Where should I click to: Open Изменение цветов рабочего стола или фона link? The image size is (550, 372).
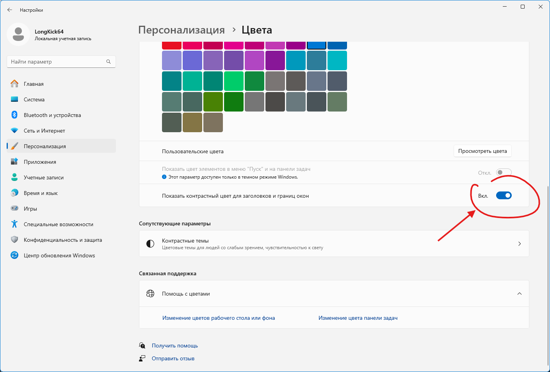pos(219,318)
